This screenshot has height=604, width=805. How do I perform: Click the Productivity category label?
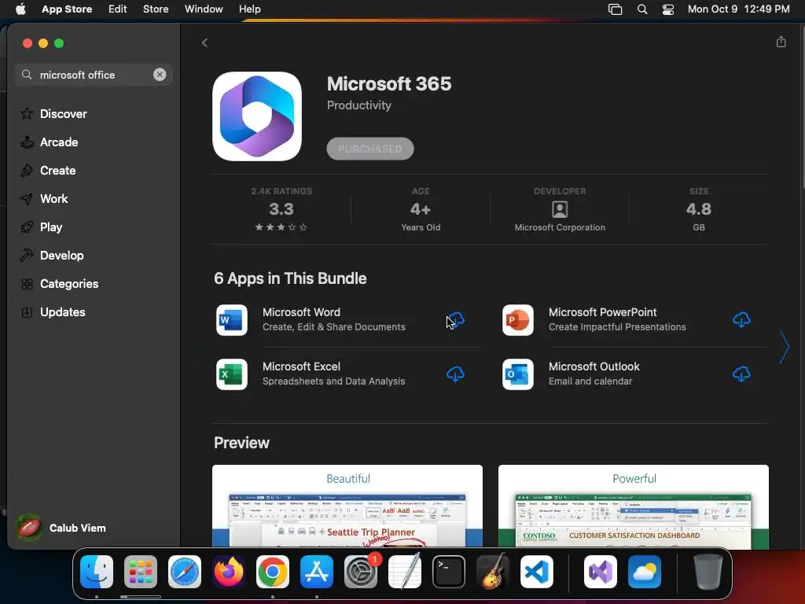[x=358, y=105]
